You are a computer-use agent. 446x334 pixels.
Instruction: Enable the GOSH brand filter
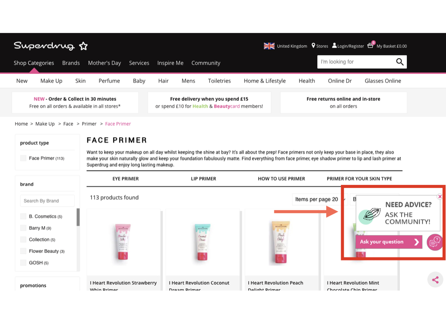tap(24, 263)
